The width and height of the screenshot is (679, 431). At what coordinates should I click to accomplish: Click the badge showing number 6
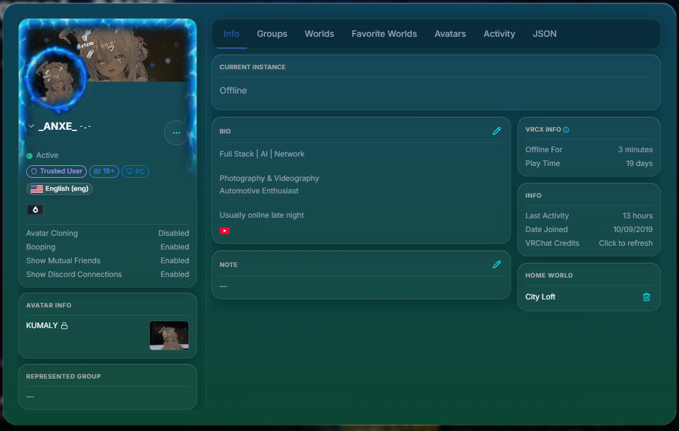[36, 210]
